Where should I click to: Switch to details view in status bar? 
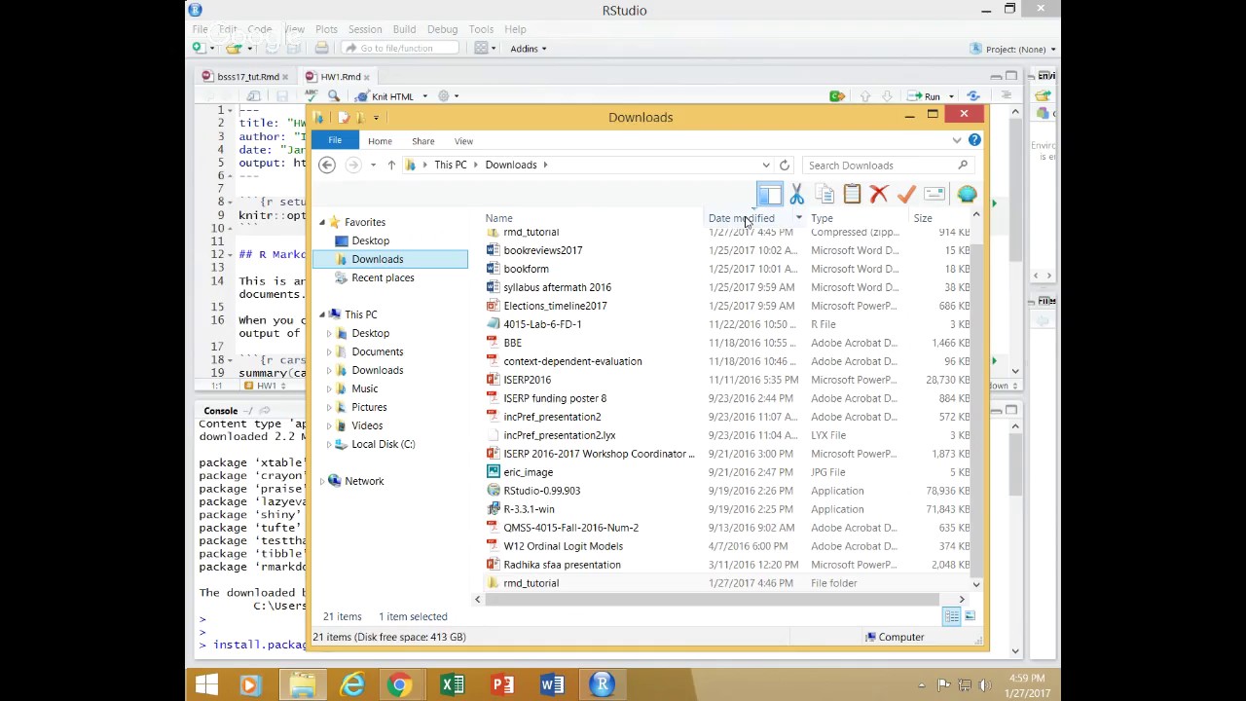pos(952,616)
